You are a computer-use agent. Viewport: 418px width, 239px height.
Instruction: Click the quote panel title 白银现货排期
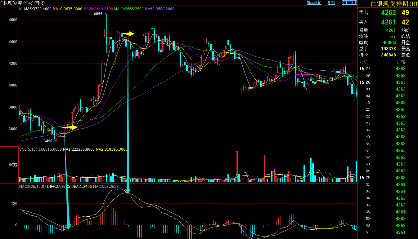[394, 4]
